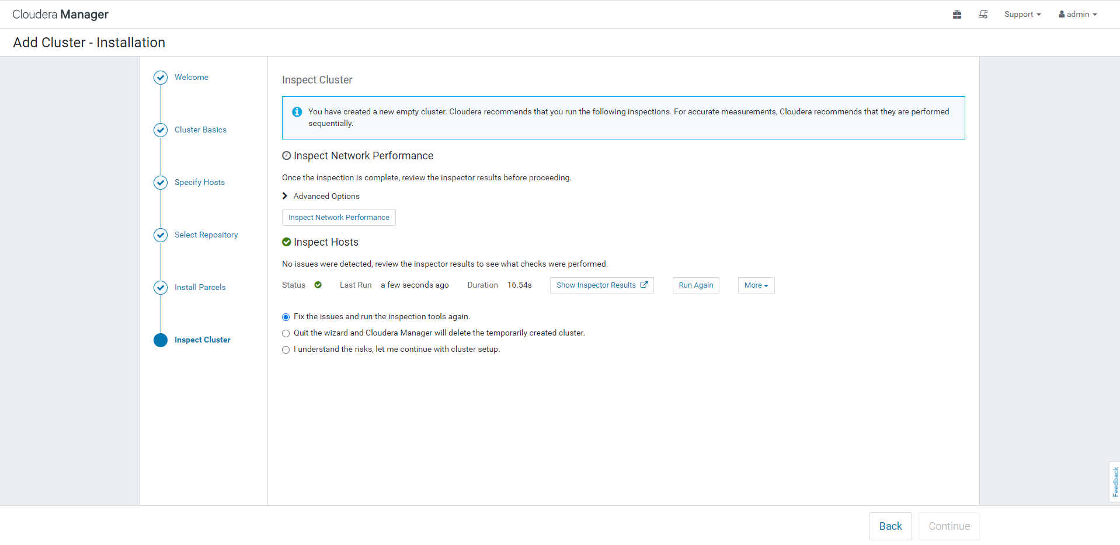Image resolution: width=1120 pixels, height=545 pixels.
Task: Click the 'No issues were detected' message
Action: (445, 264)
